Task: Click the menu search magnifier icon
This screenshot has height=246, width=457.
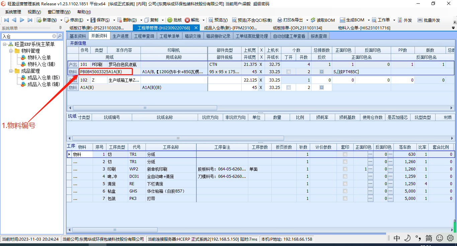Action: click(x=60, y=36)
